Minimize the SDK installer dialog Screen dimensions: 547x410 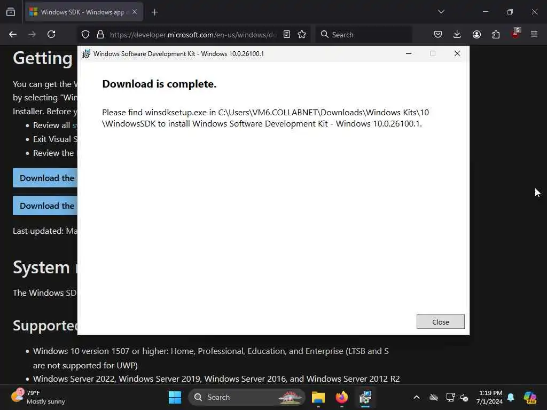[409, 54]
